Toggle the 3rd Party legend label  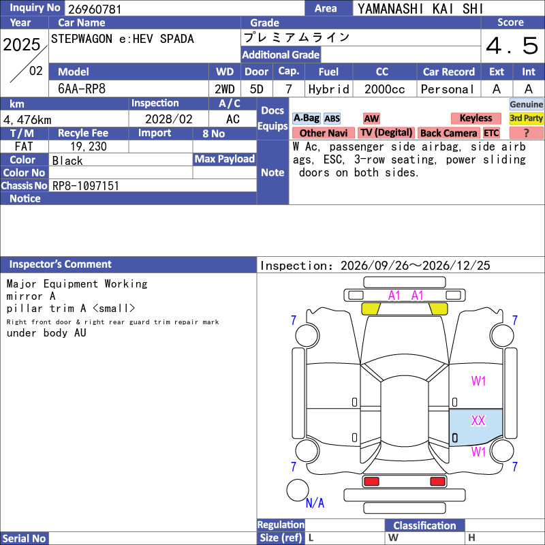(526, 119)
